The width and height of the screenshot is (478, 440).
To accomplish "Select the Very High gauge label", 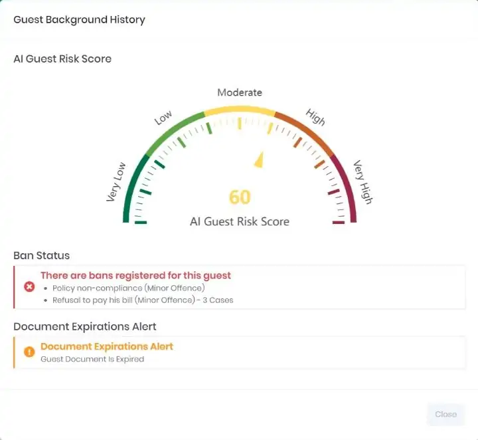I will (363, 181).
